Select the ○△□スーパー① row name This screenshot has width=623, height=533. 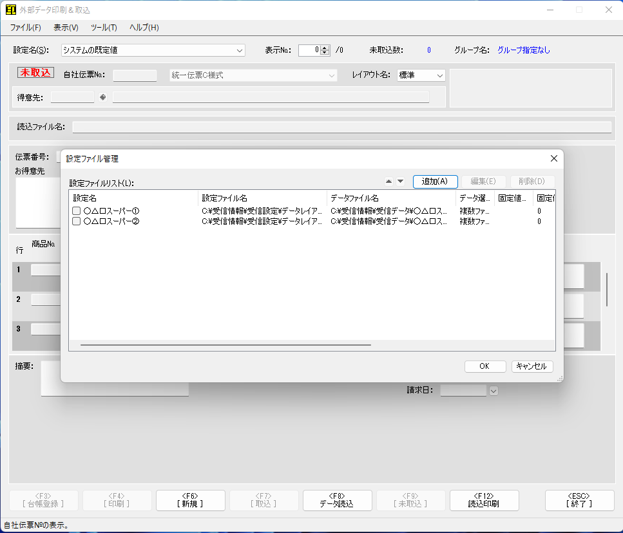pyautogui.click(x=111, y=210)
